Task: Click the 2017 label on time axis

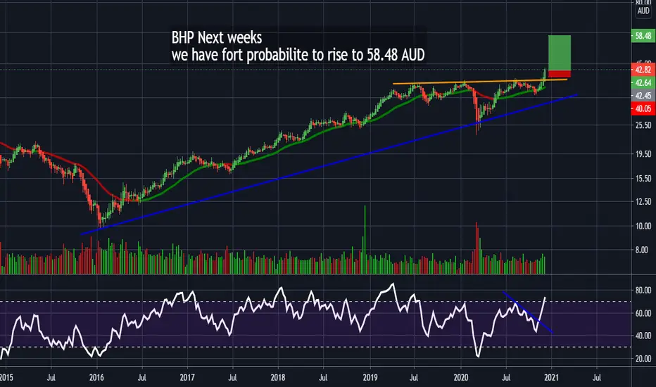Action: [187, 377]
